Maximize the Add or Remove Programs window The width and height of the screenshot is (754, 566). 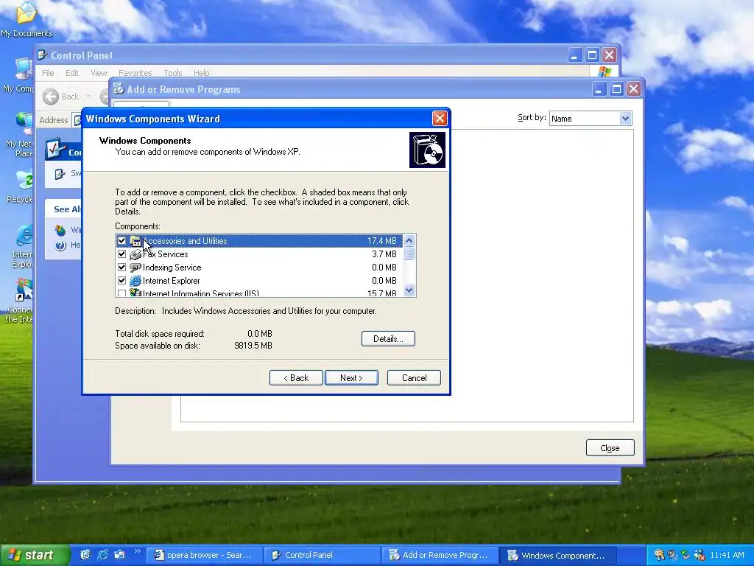pyautogui.click(x=616, y=89)
